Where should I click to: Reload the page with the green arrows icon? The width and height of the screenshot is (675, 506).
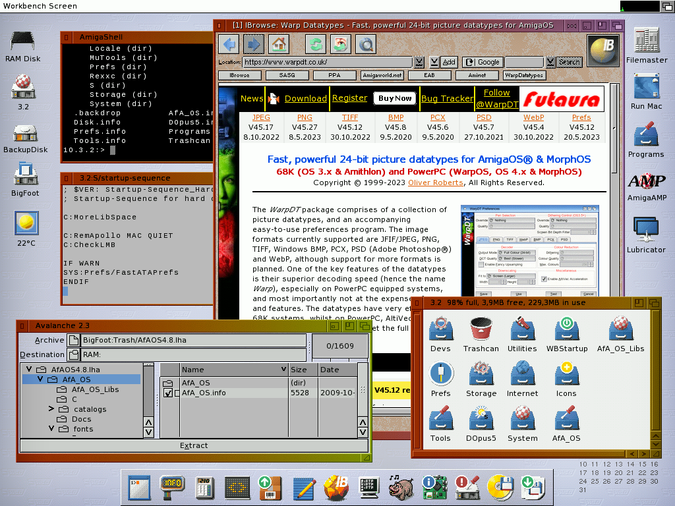tap(316, 44)
